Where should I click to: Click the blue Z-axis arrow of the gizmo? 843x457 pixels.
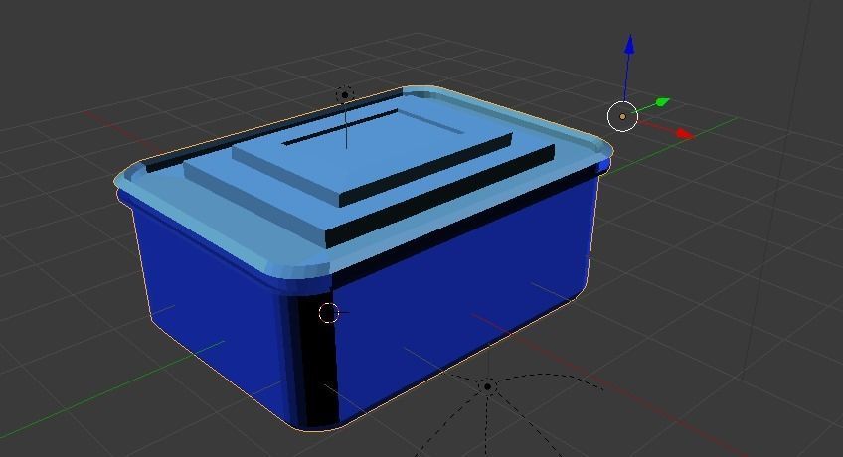629,44
